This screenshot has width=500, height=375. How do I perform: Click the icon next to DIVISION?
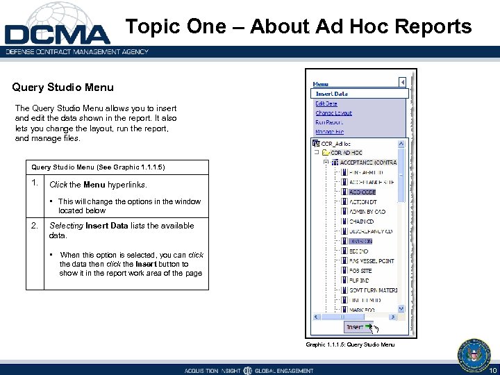click(344, 241)
